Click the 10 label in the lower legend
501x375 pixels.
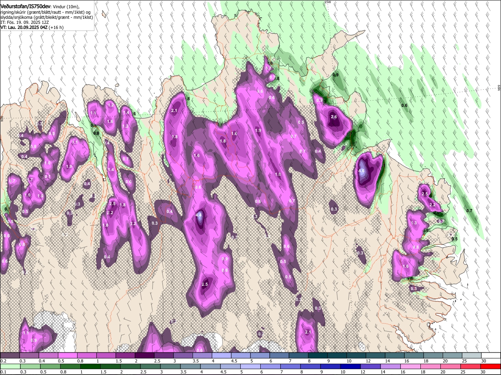(x=342, y=372)
